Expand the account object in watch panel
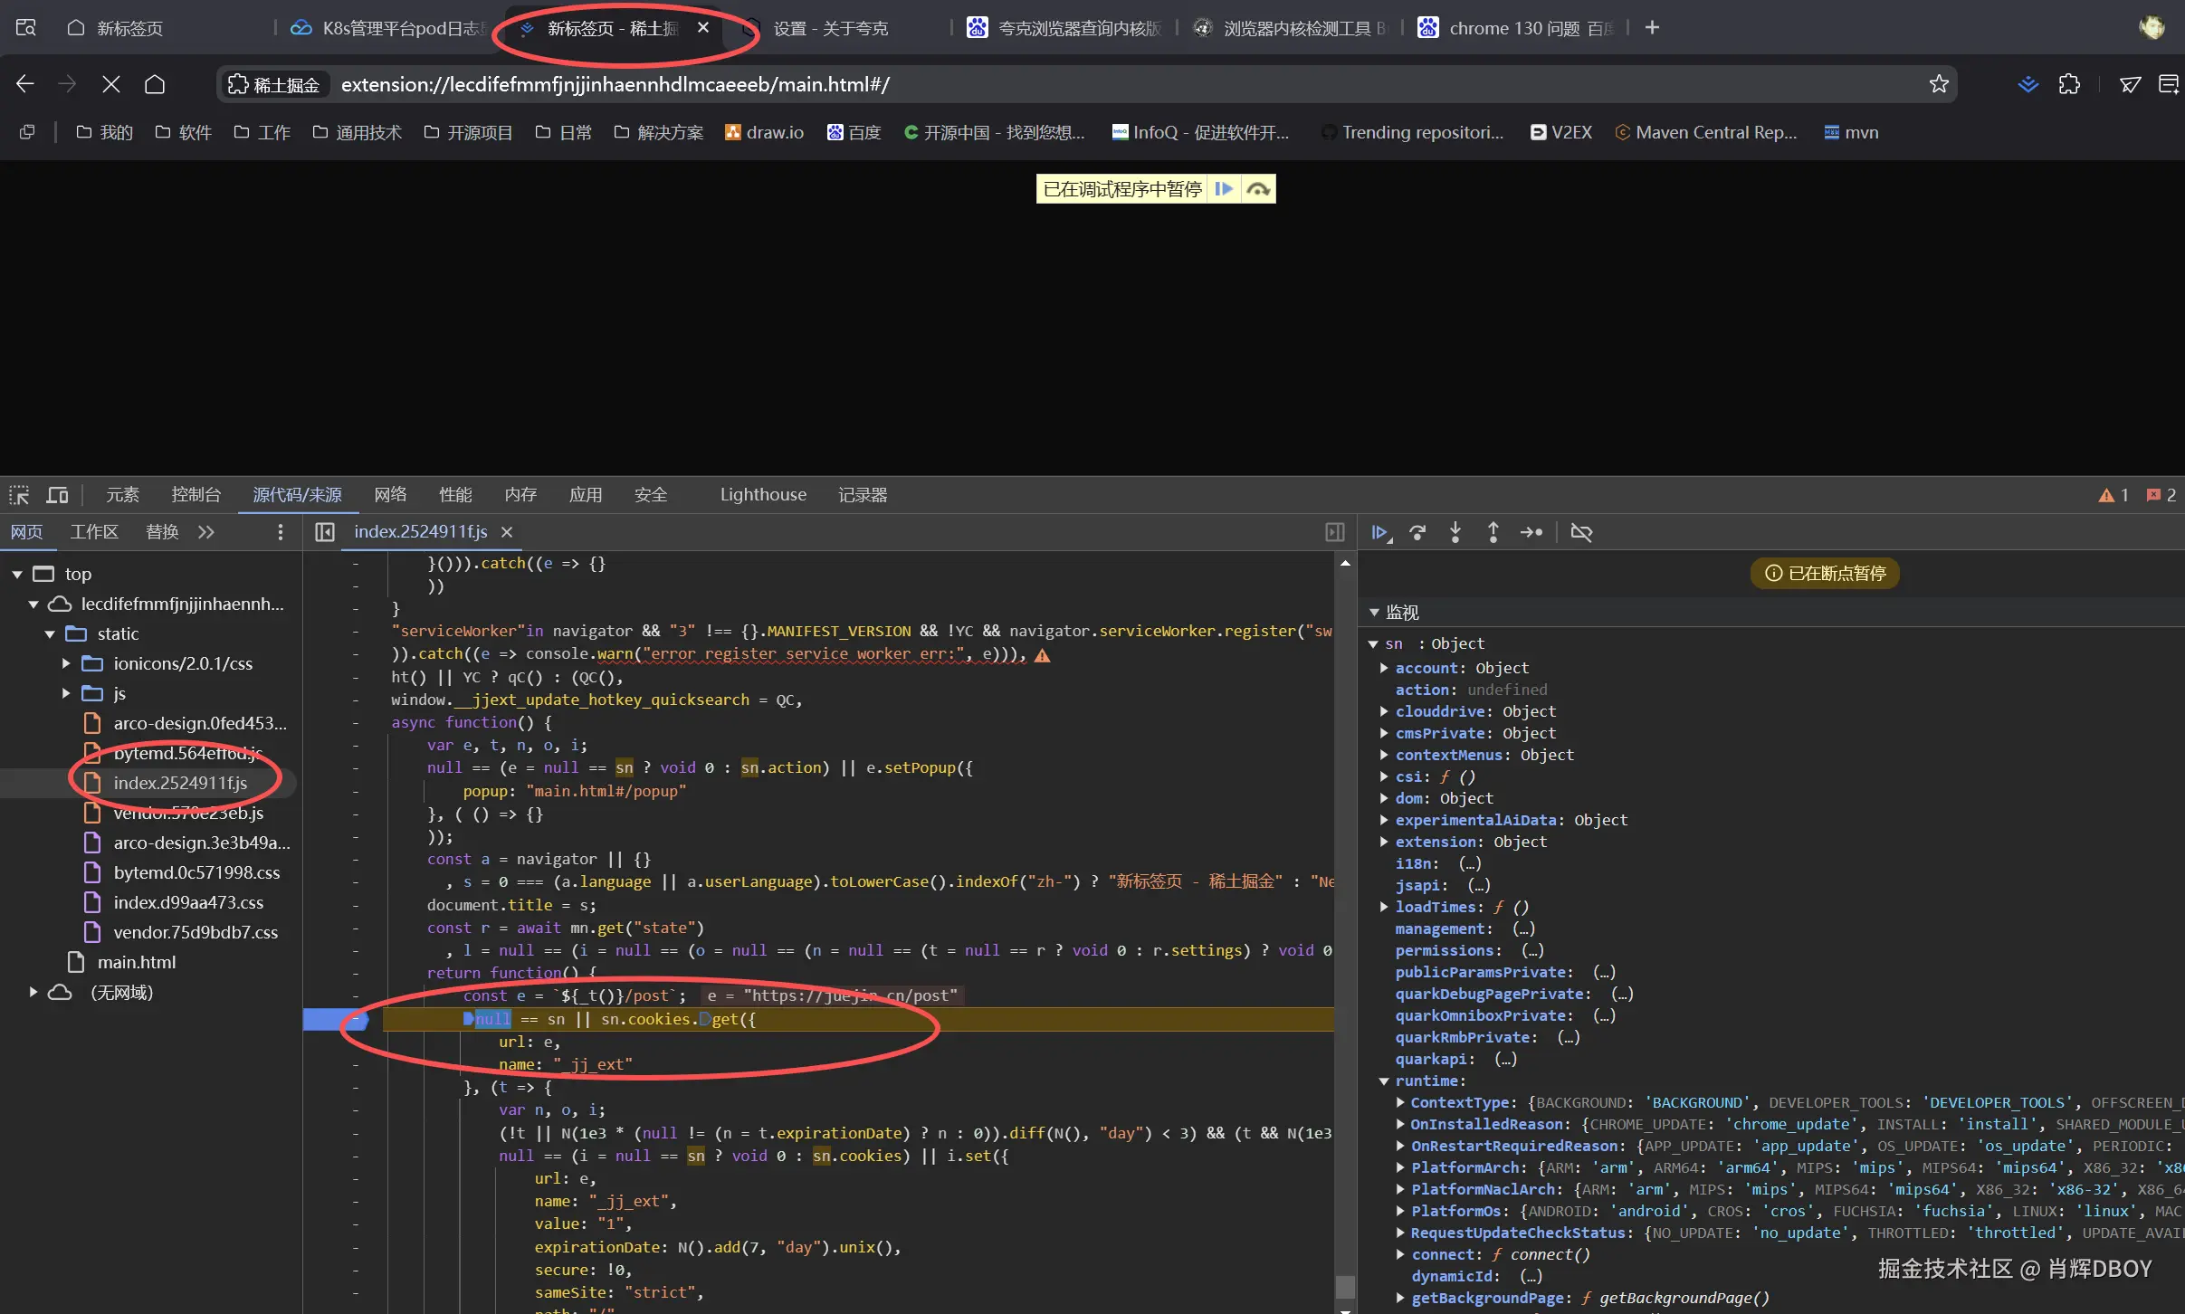 point(1384,668)
